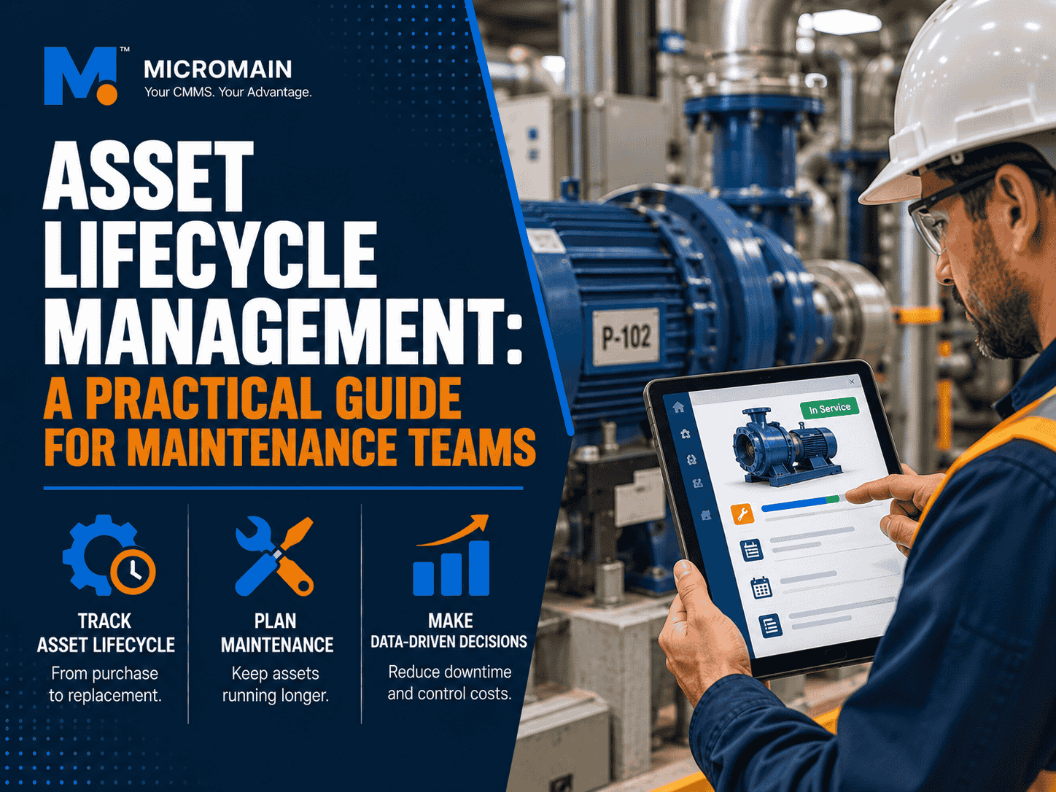Click the blue and green progress bar
The width and height of the screenshot is (1056, 792).
(804, 503)
